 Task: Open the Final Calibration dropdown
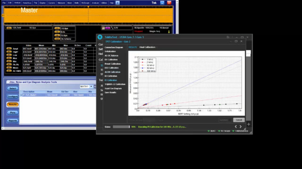(x=148, y=47)
